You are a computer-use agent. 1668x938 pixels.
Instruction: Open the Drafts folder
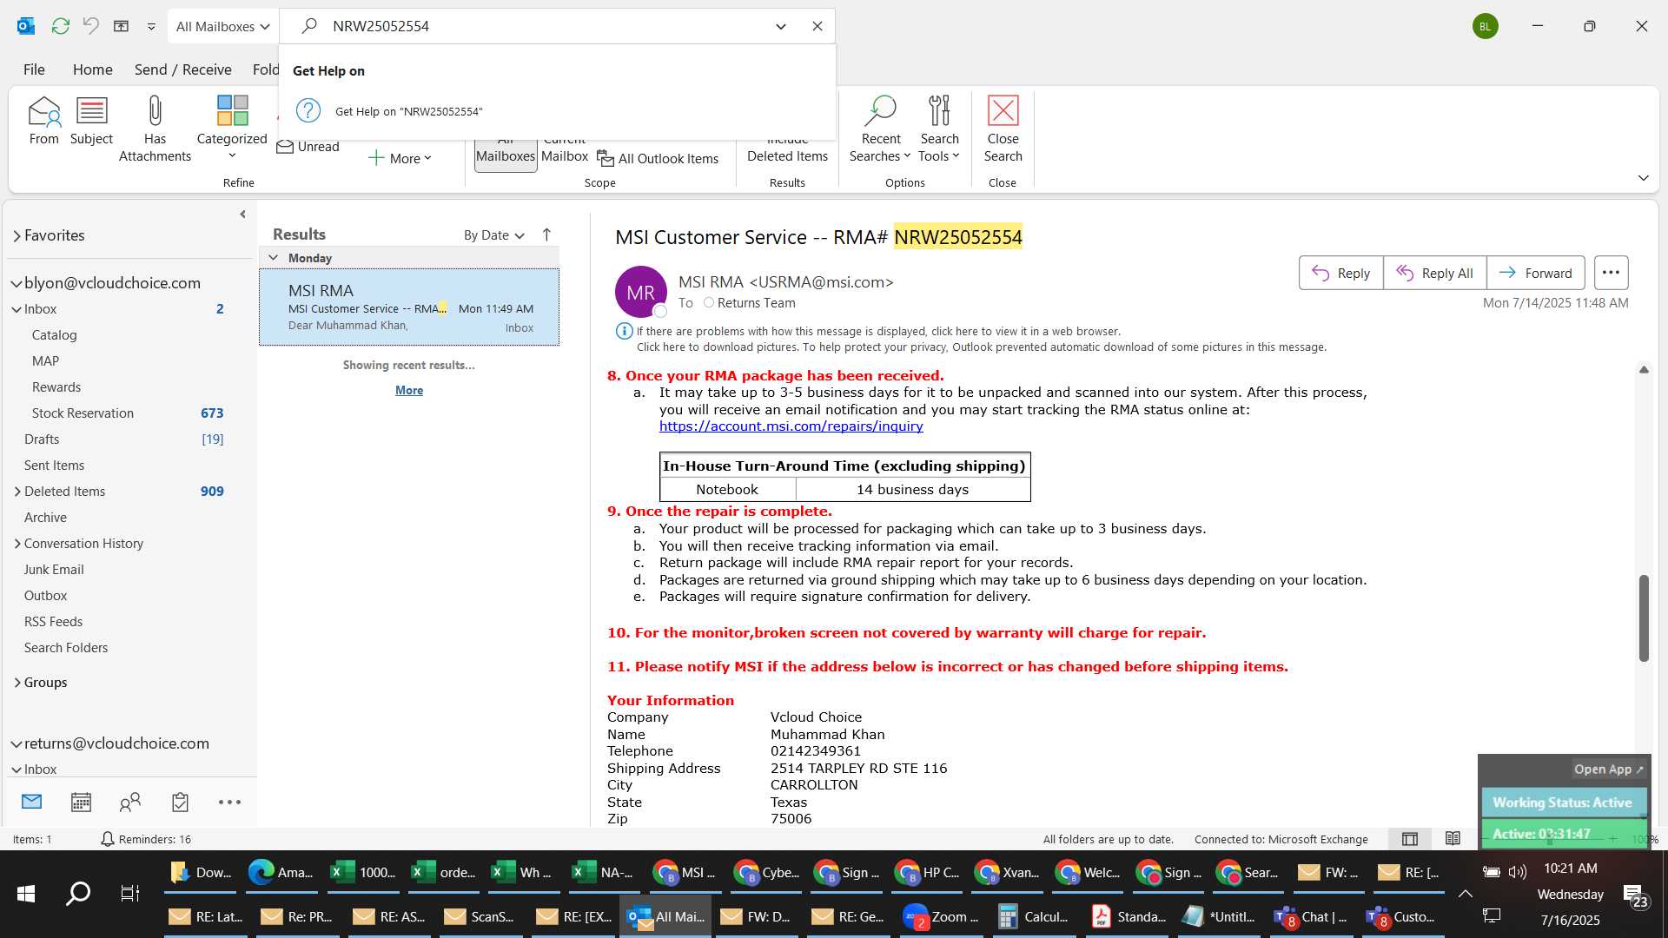(x=42, y=439)
